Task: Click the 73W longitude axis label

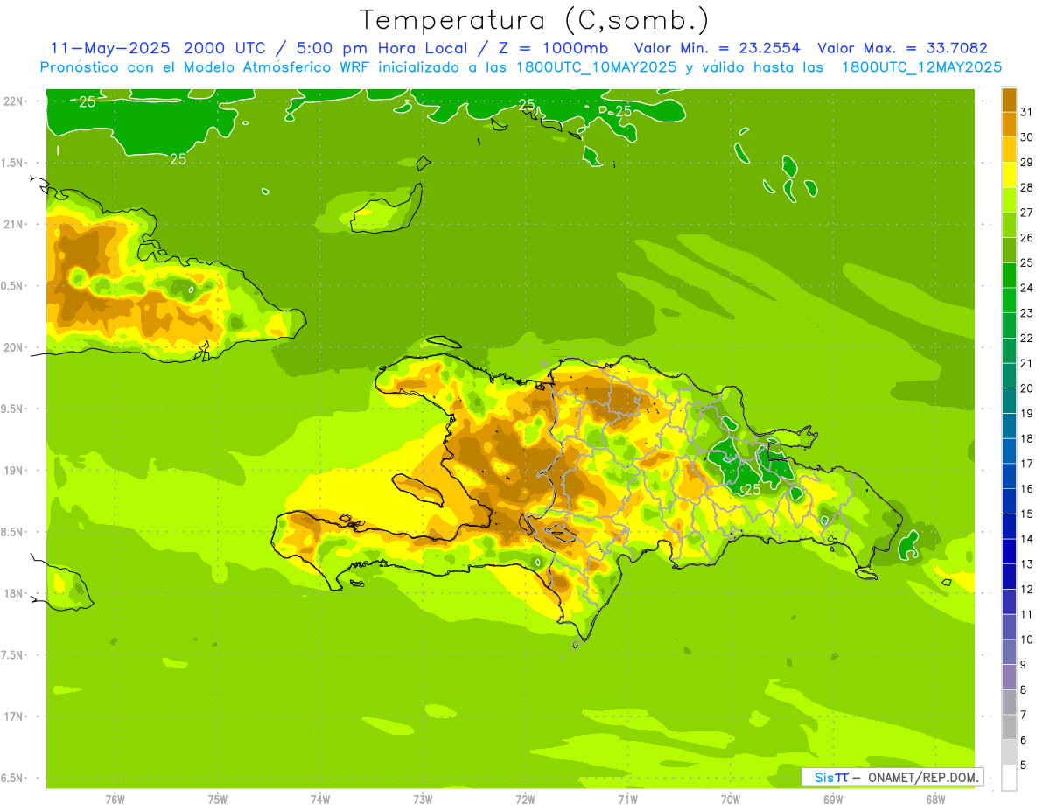Action: [x=423, y=800]
